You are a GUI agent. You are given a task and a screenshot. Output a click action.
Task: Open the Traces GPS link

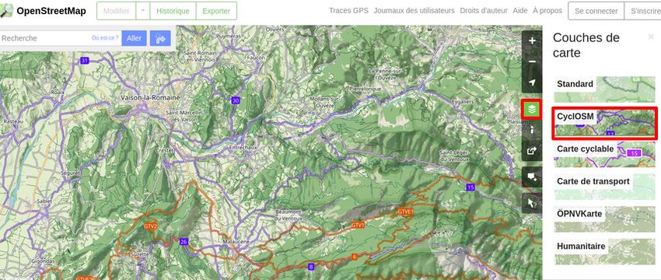point(348,11)
